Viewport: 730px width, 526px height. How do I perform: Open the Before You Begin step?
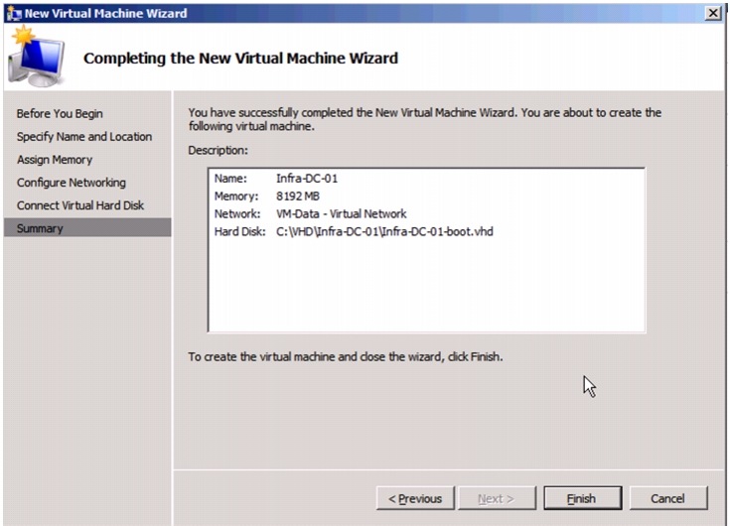pos(60,113)
